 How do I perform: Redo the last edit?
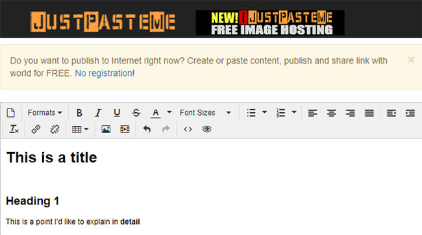point(166,129)
